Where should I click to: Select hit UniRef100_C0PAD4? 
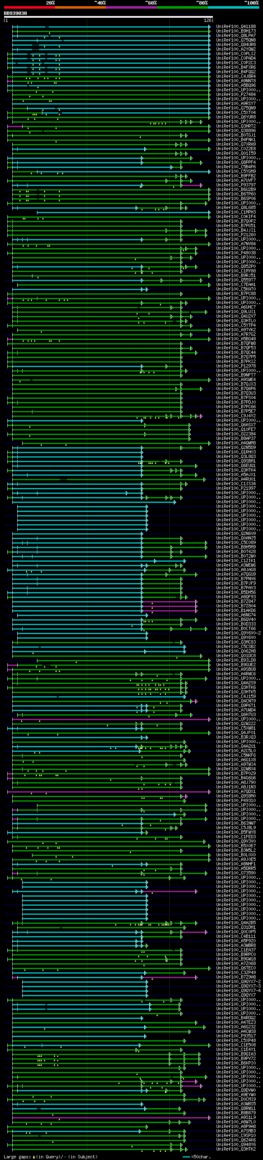coord(236,58)
